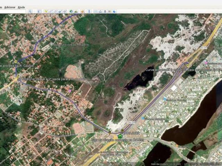This screenshot has width=222, height=166.
Task: Click the search magnifier button
Action: pyautogui.click(x=30, y=11)
